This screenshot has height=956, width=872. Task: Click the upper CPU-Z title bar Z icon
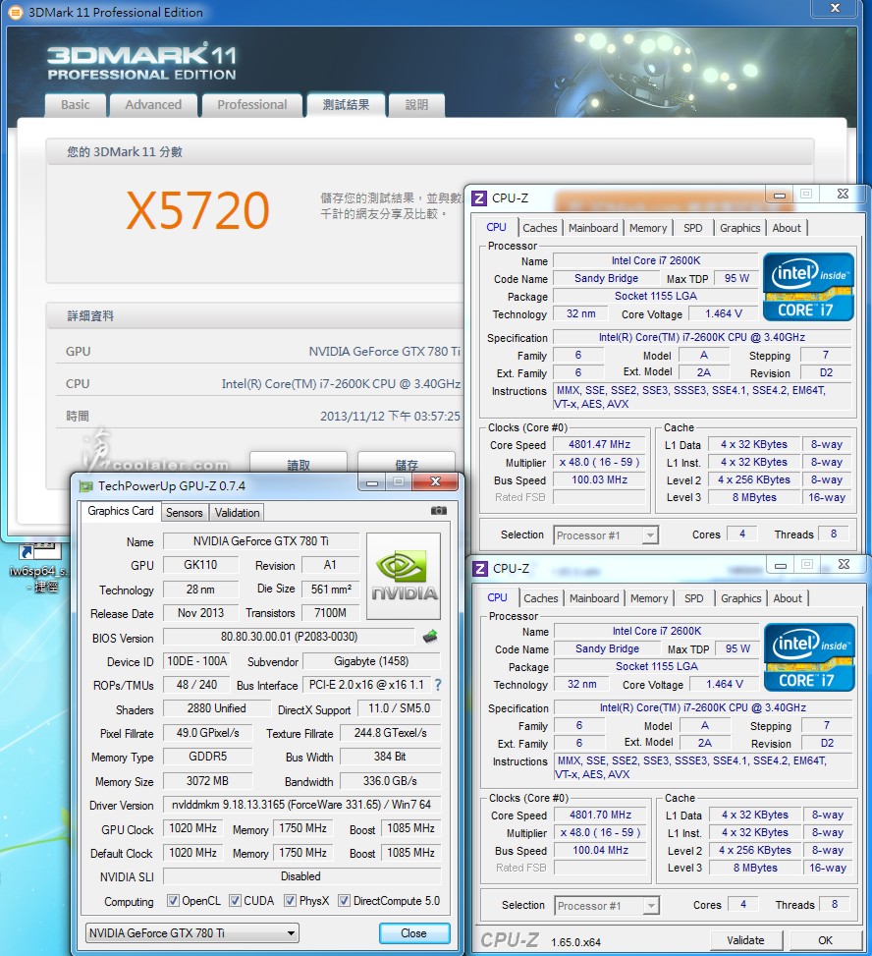click(x=479, y=198)
